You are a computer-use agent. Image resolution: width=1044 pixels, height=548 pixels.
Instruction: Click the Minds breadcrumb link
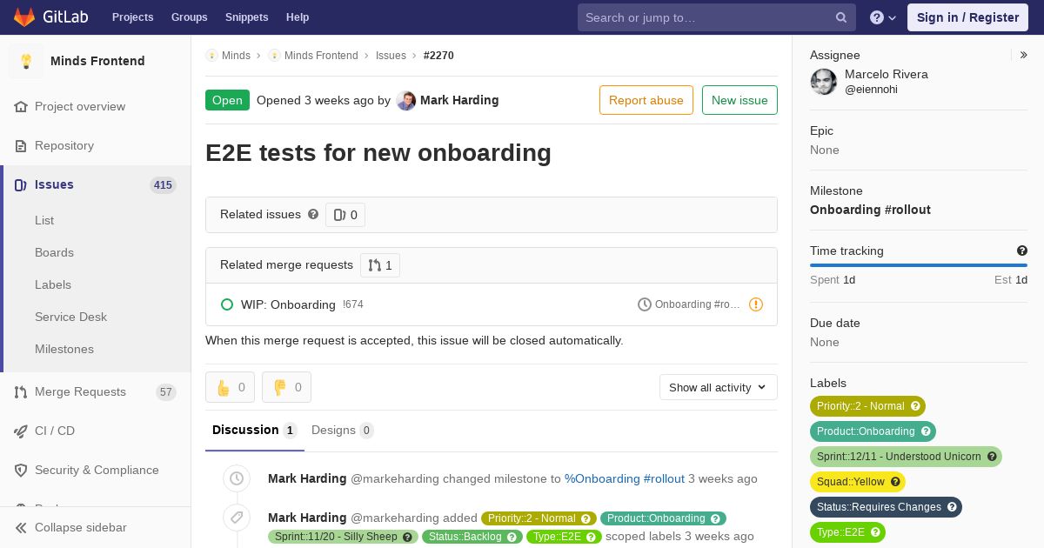(x=236, y=56)
